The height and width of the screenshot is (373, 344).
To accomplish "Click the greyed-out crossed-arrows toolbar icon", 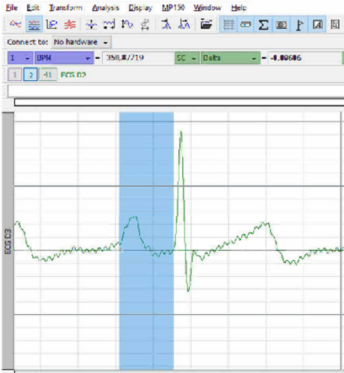I will point(145,24).
